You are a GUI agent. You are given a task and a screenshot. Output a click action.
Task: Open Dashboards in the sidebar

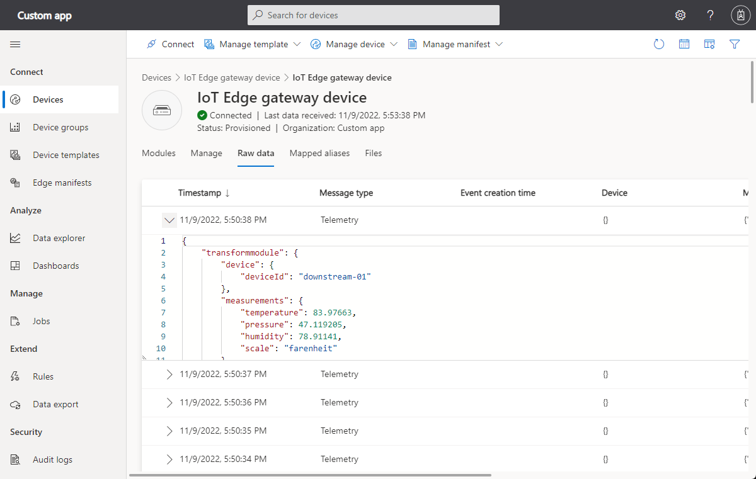pyautogui.click(x=59, y=266)
